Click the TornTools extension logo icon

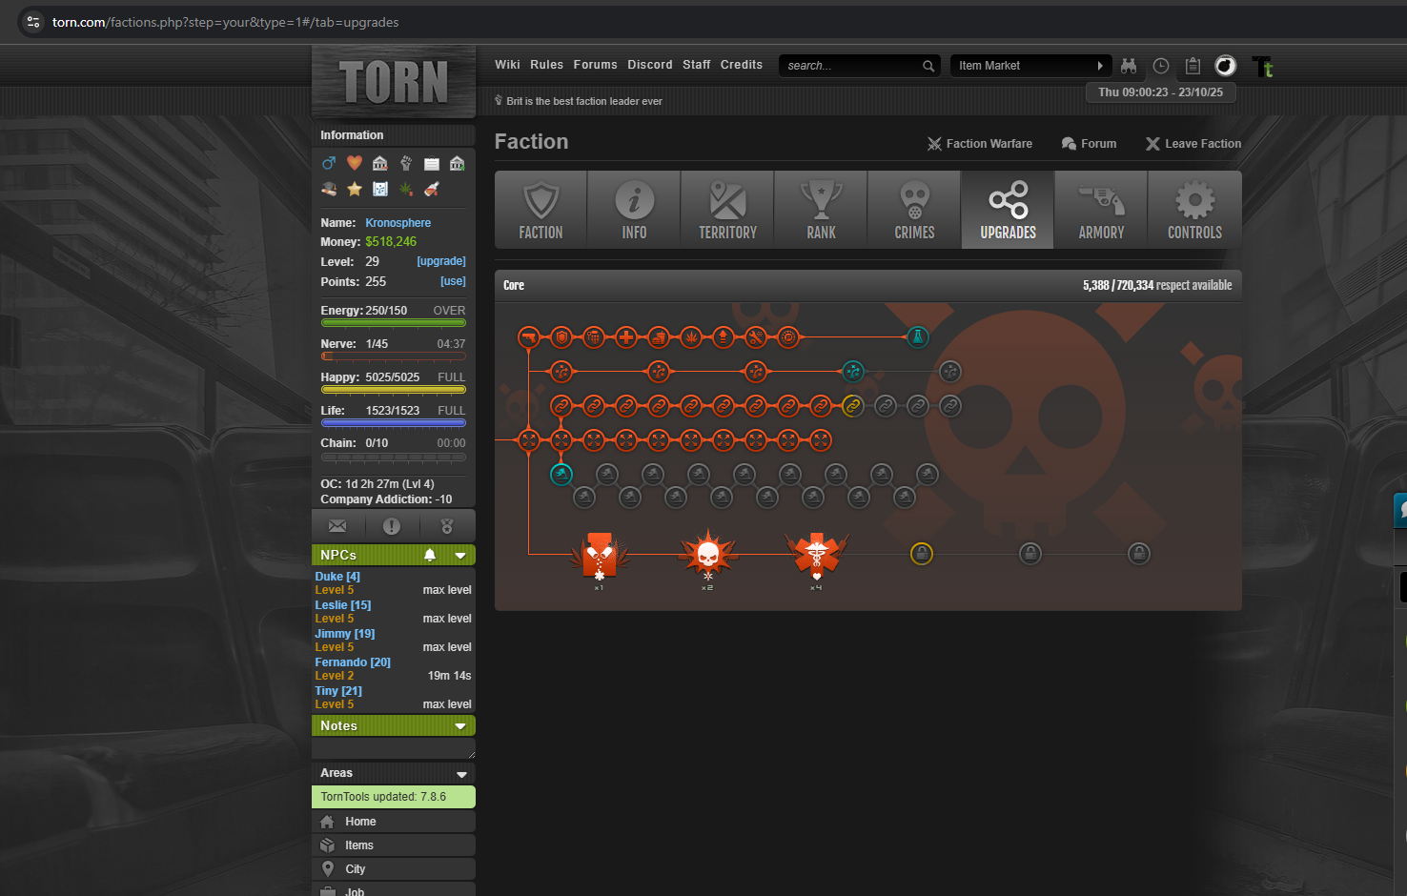point(1263,67)
